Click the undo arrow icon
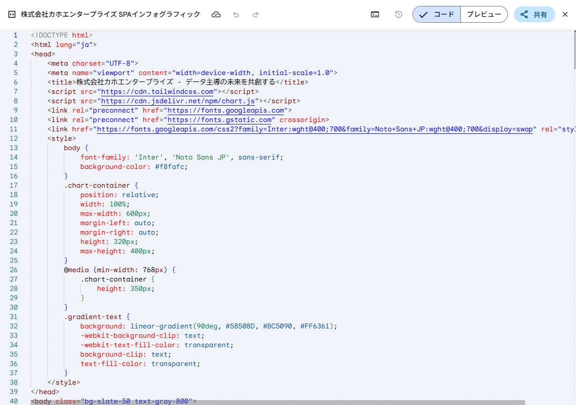This screenshot has height=405, width=576. point(236,15)
